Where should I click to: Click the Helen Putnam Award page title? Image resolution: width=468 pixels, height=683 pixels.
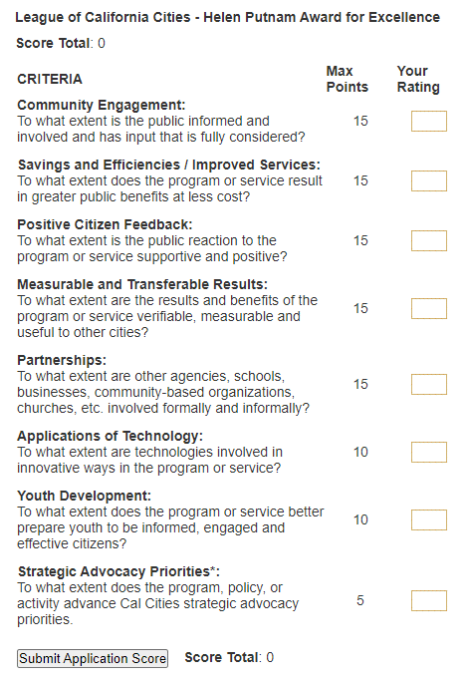[x=227, y=17]
